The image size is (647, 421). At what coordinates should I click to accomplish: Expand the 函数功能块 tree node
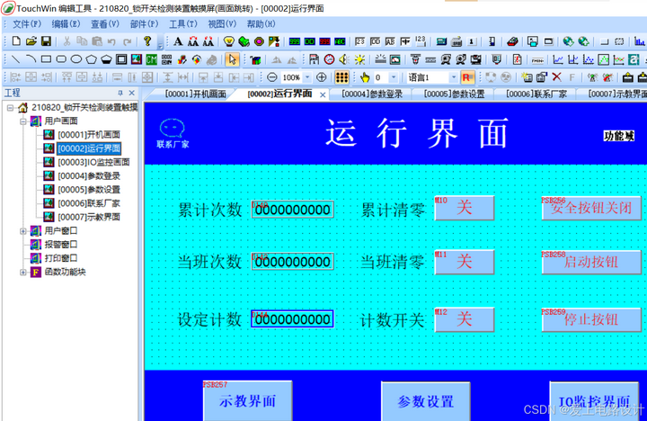coord(23,273)
